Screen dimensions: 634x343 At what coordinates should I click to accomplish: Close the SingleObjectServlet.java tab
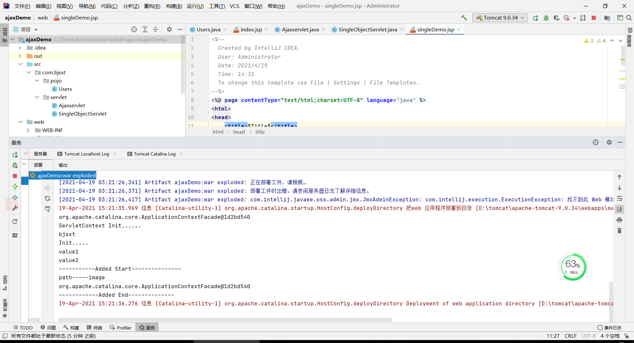(402, 29)
